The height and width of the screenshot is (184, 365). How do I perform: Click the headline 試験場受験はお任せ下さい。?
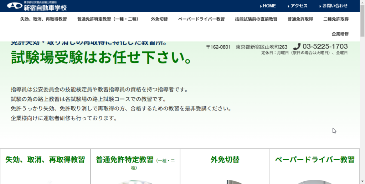click(x=102, y=58)
